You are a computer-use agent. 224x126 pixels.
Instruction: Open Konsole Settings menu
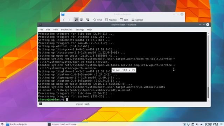click(80, 29)
